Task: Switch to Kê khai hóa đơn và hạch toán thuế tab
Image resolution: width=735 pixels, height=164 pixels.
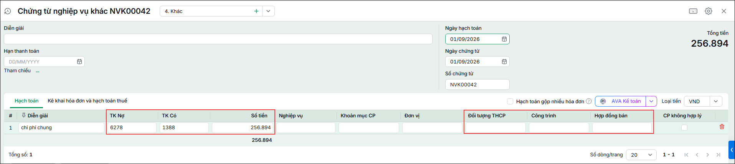Action: click(88, 101)
